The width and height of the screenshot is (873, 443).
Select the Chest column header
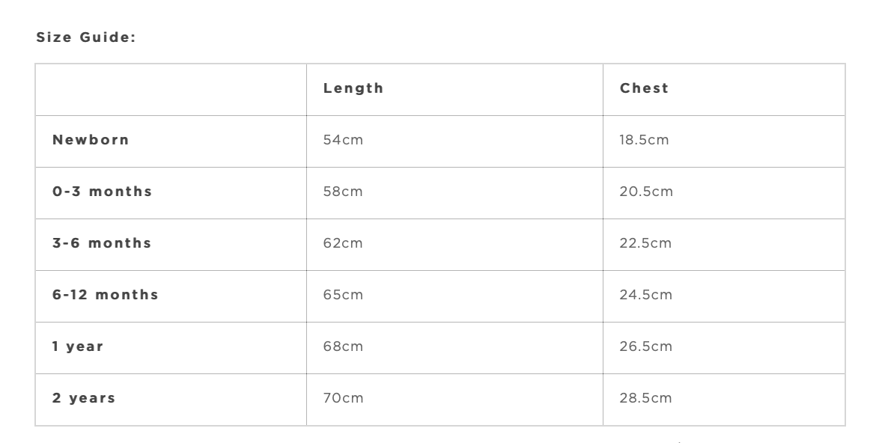click(x=644, y=88)
